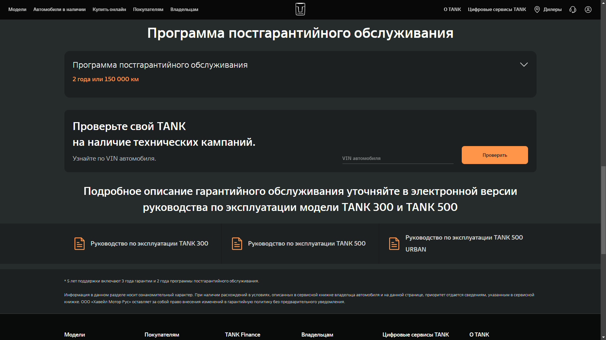Click the dealer location pin icon
The height and width of the screenshot is (340, 606).
click(x=537, y=9)
